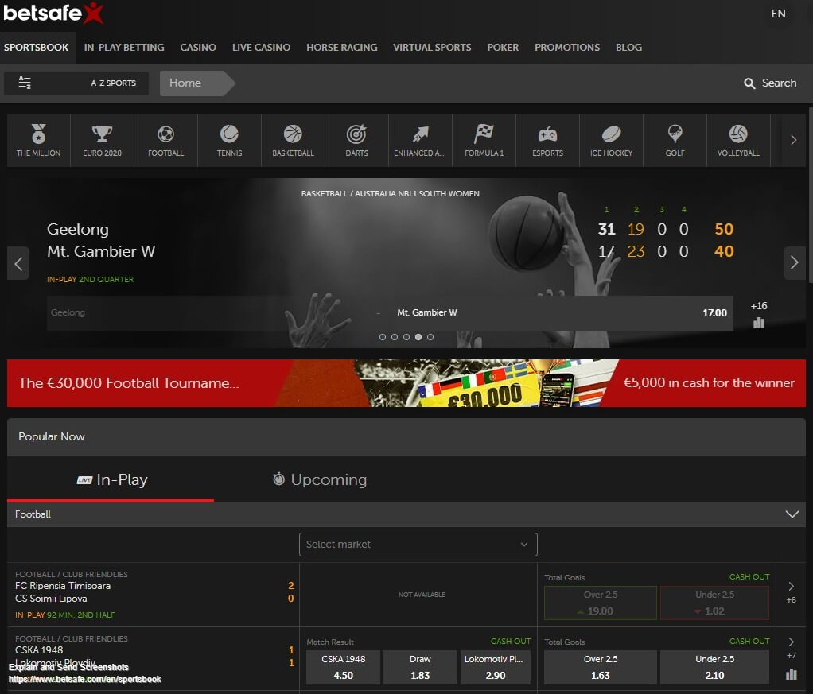
Task: Show next featured event in carousel
Action: tap(795, 263)
